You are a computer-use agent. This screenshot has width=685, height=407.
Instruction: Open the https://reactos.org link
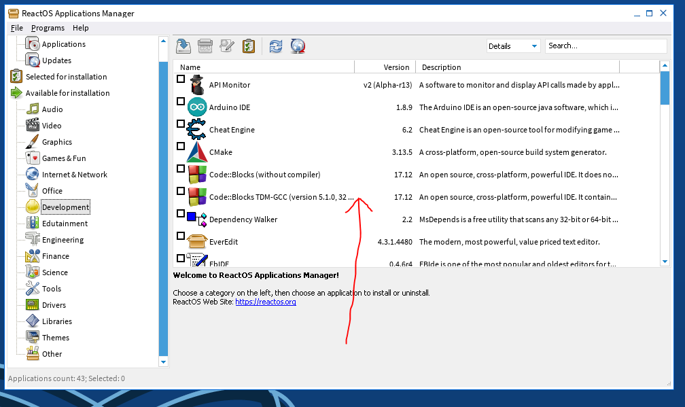coord(266,302)
